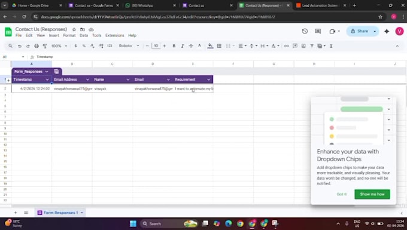Viewport: 407px width, 230px height.
Task: Check the cloud save status icon
Action: (91, 29)
